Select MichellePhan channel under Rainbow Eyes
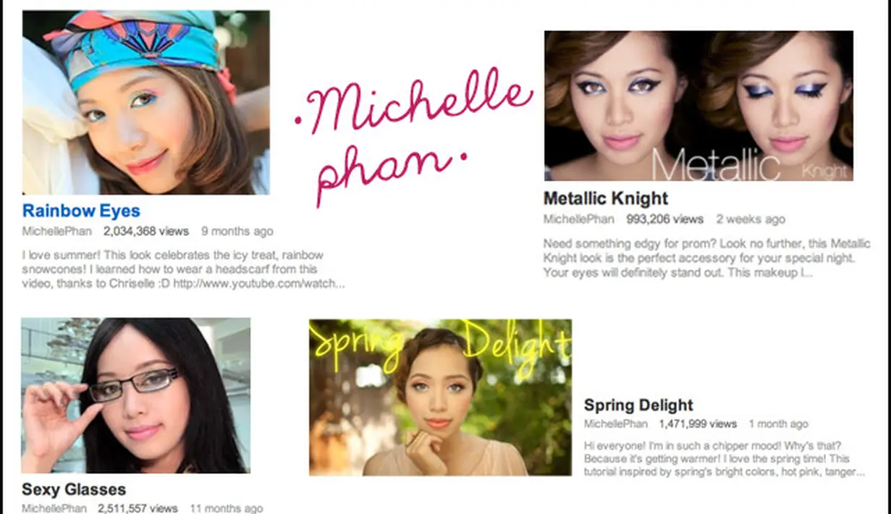This screenshot has height=514, width=891. tap(58, 232)
